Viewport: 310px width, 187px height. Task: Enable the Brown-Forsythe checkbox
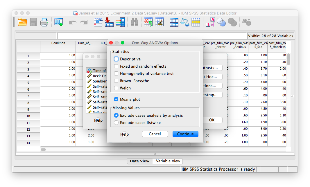pos(116,81)
